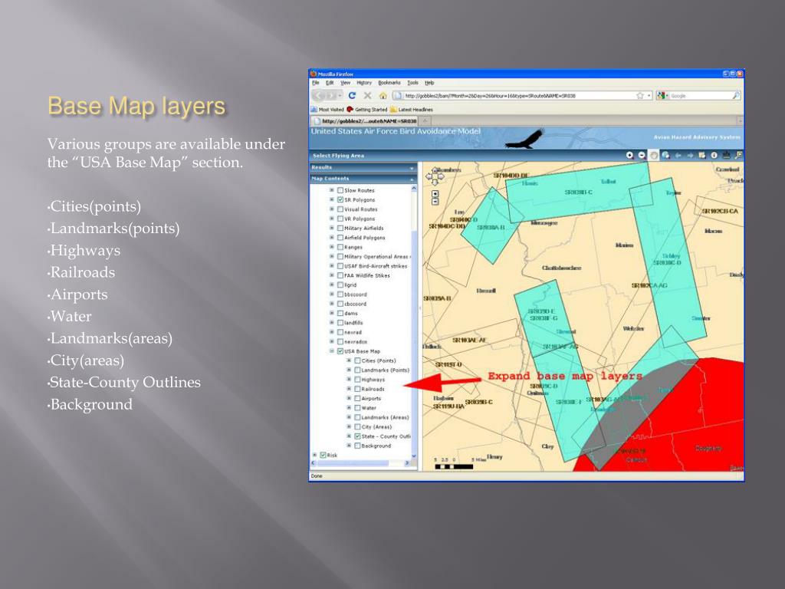This screenshot has width=785, height=589.
Task: Check the Cities (Points) layer
Action: pyautogui.click(x=357, y=360)
